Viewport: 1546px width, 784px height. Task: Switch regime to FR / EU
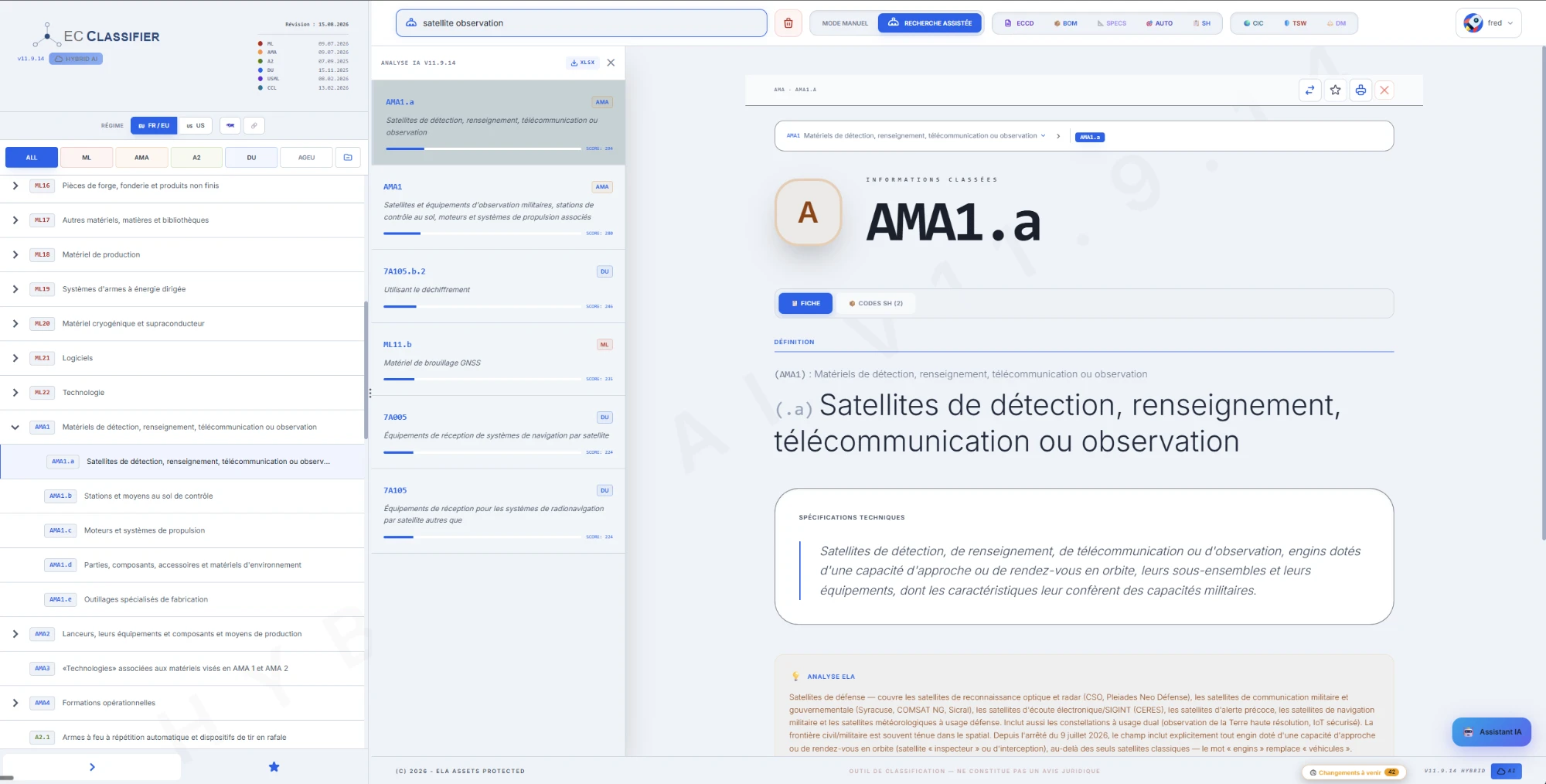point(154,125)
